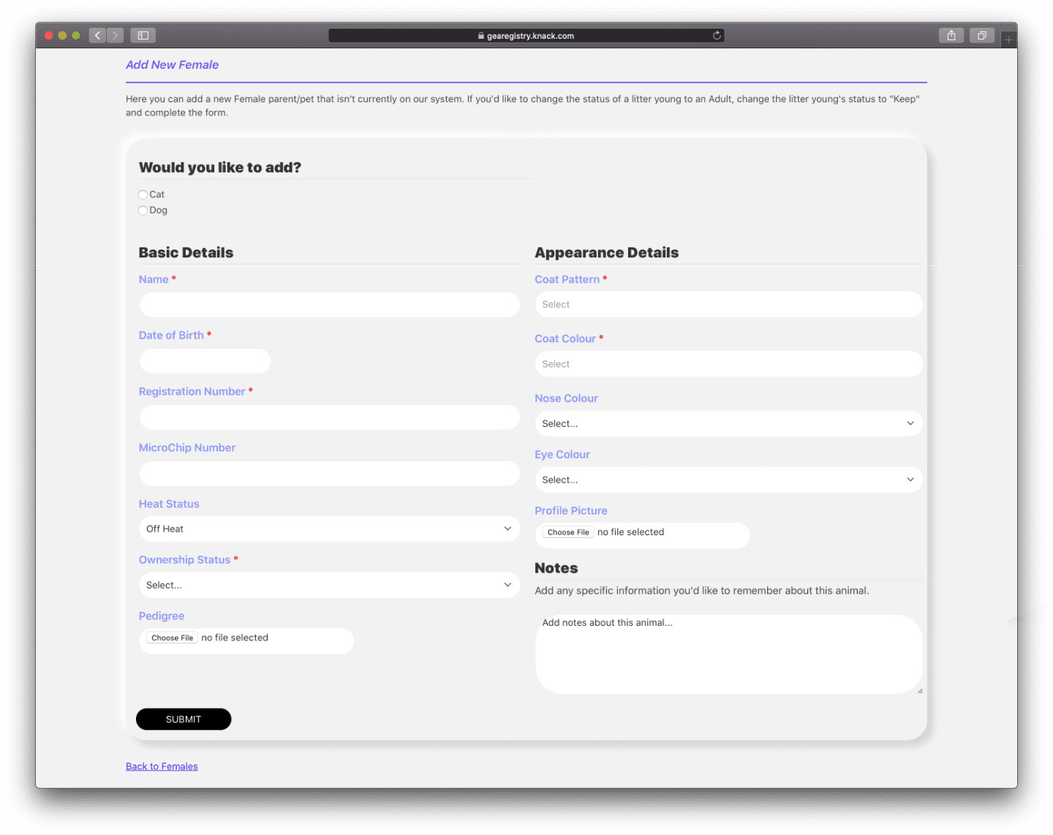Choose File for Pedigree upload
This screenshot has width=1053, height=835.
coord(172,638)
